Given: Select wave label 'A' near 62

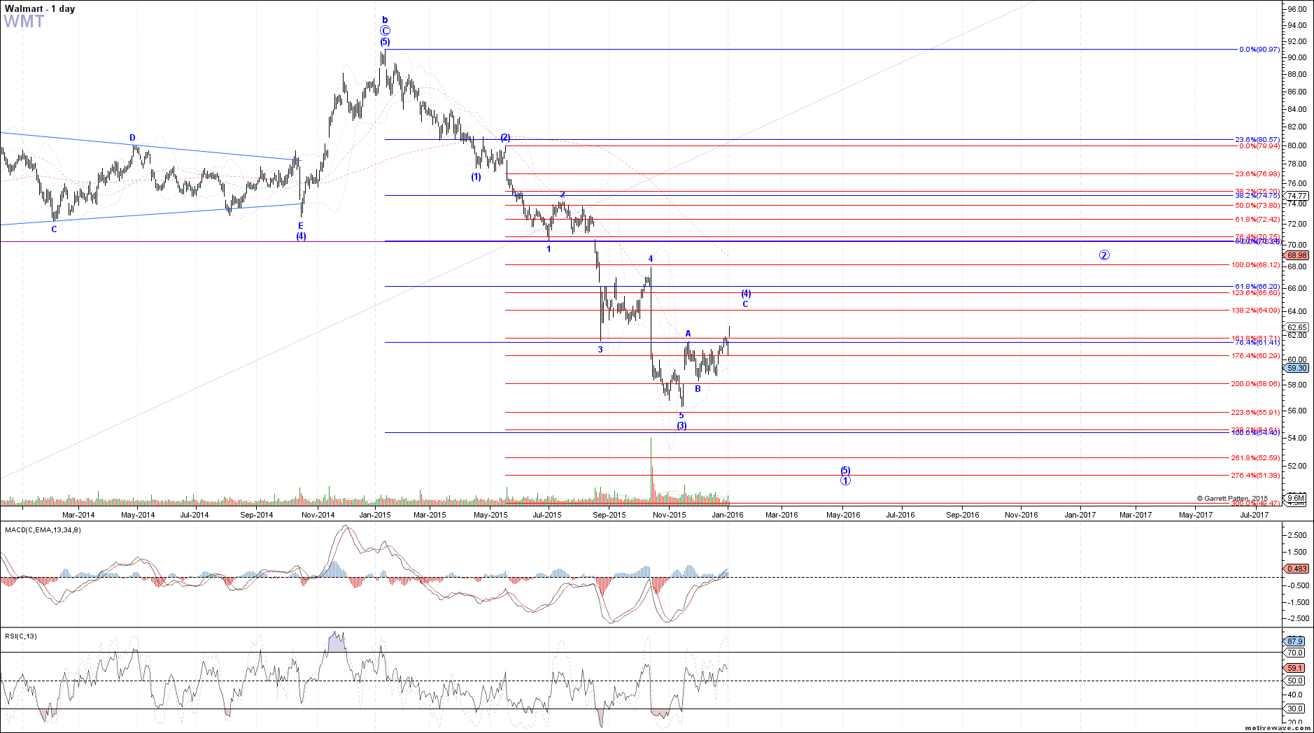Looking at the screenshot, I should click(x=688, y=334).
